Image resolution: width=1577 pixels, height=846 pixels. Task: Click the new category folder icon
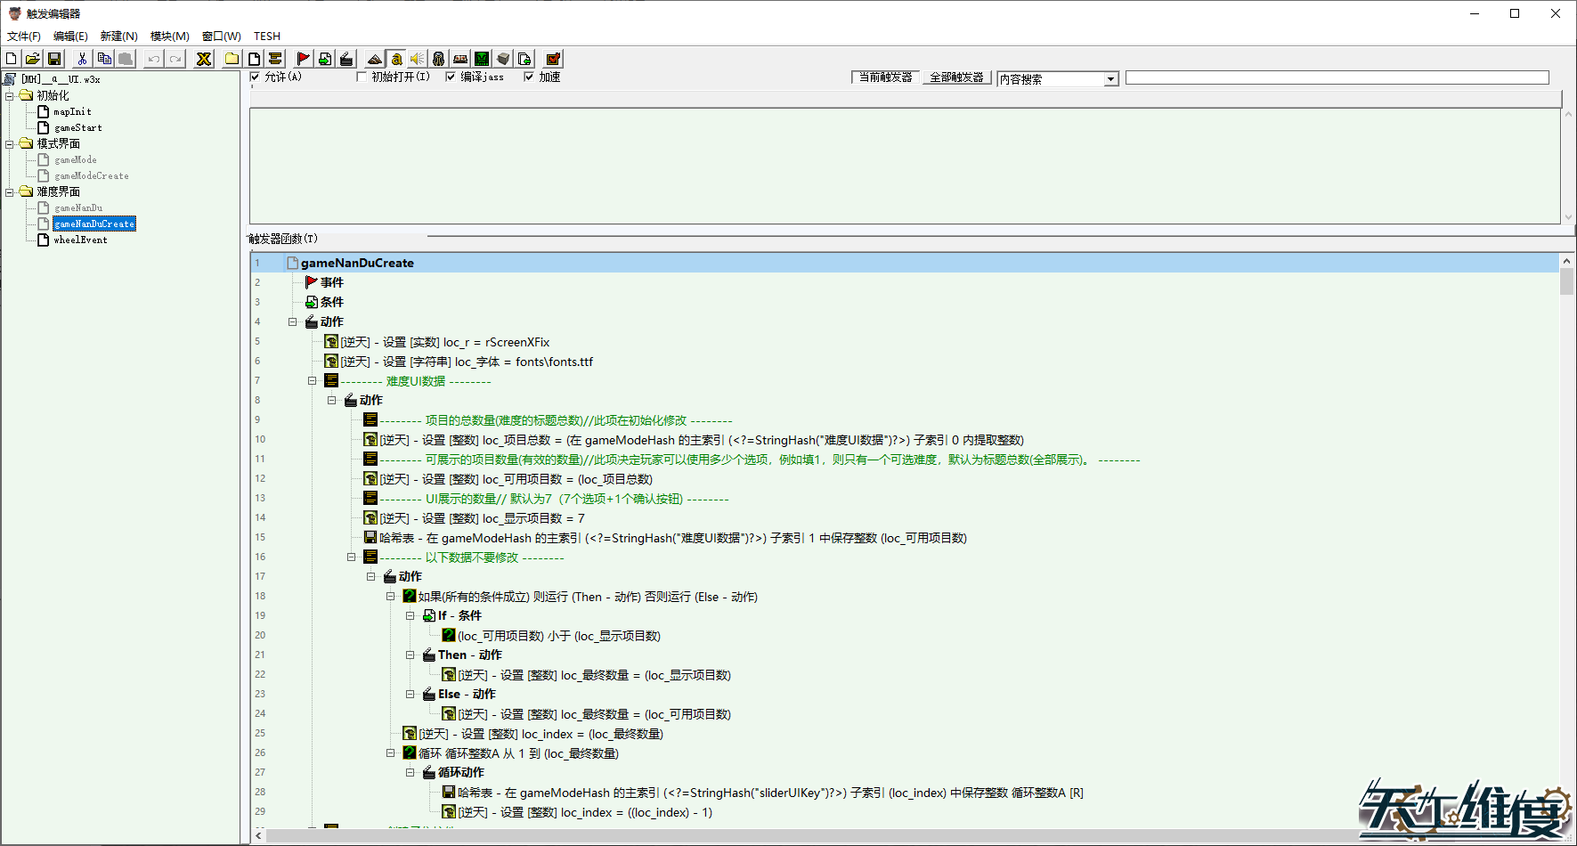click(x=232, y=59)
